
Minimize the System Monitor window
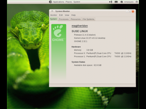click(x=127, y=11)
